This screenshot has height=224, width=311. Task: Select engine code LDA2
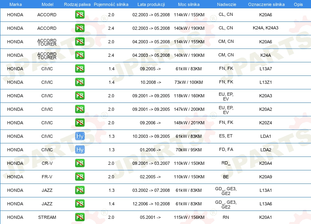(x=266, y=150)
